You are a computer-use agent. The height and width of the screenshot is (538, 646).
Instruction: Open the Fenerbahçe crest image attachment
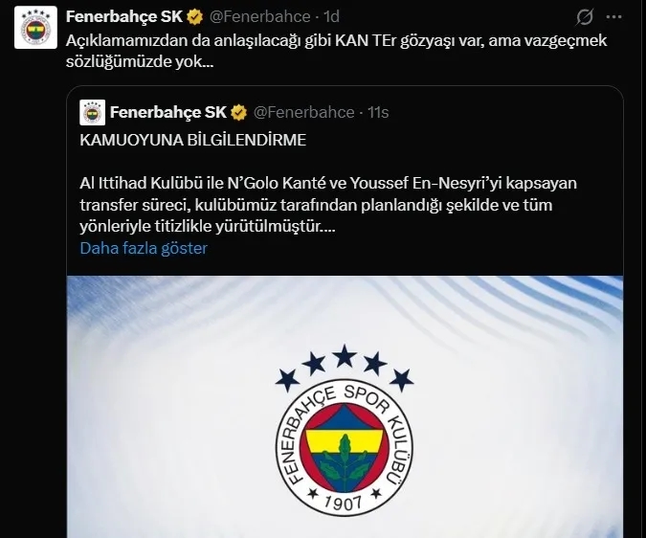345,407
